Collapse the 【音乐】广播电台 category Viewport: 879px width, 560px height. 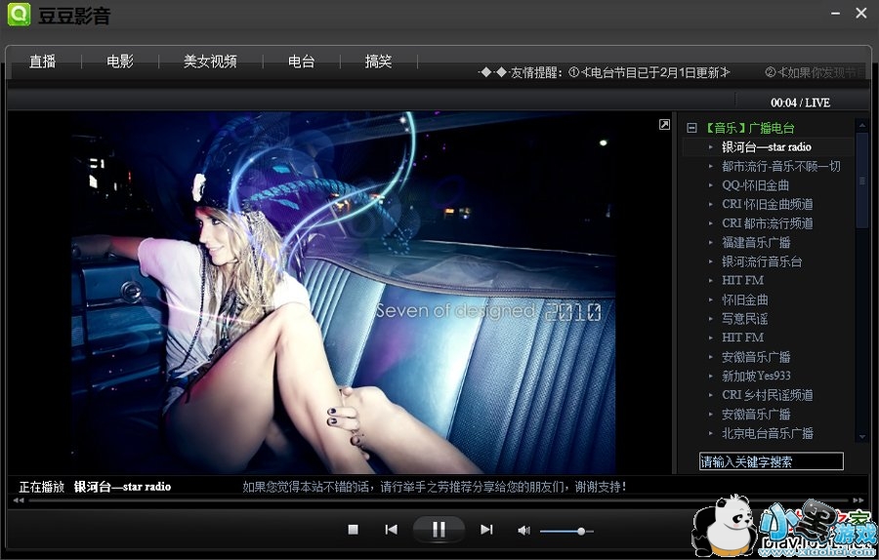point(691,128)
